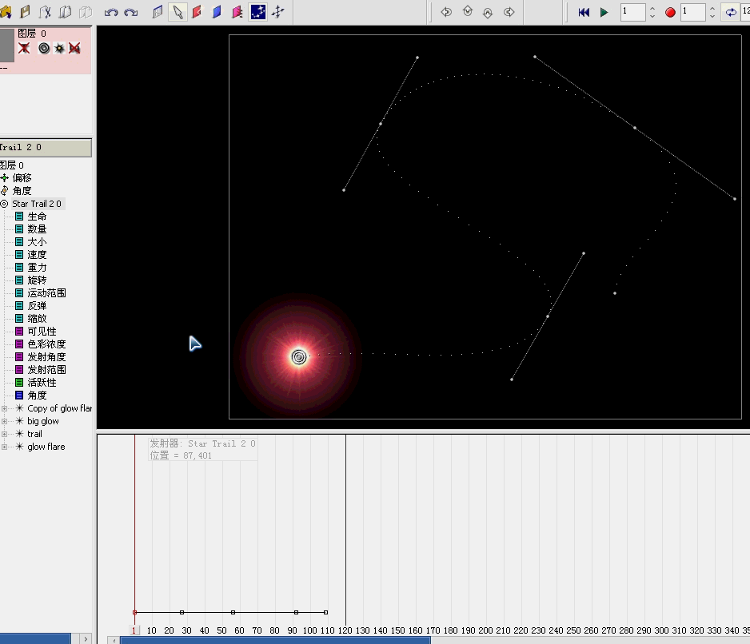This screenshot has width=750, height=644.
Task: Click the red Record button
Action: tap(670, 13)
